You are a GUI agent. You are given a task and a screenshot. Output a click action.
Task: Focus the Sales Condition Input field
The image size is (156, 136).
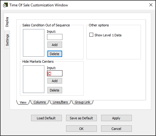(55, 37)
